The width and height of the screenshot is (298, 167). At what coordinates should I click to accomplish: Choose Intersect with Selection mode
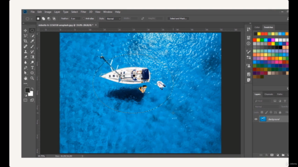(x=54, y=19)
